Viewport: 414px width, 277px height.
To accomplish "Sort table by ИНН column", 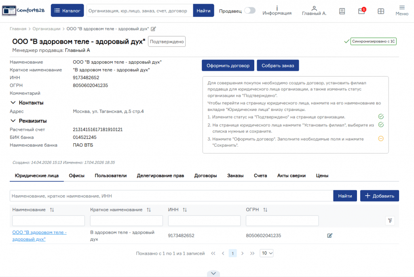I will coord(184,209).
